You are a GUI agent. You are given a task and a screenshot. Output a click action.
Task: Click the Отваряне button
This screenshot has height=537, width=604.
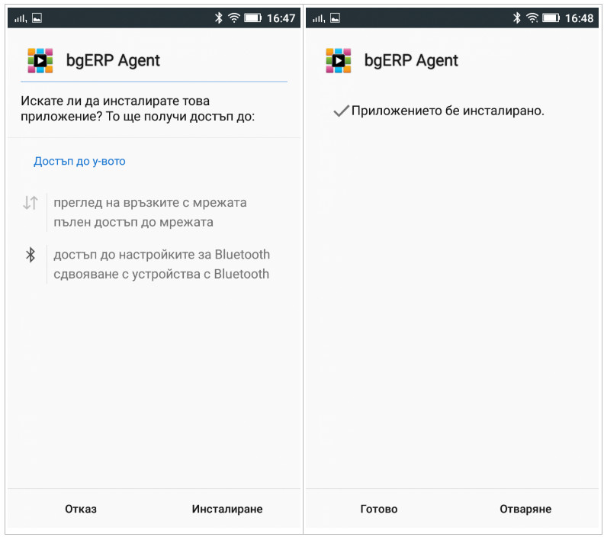point(525,509)
